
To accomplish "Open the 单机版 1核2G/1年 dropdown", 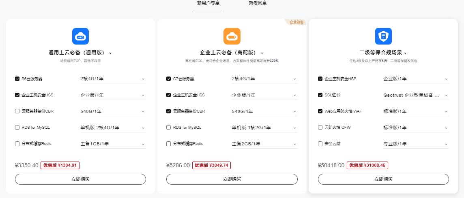I will point(264,128).
